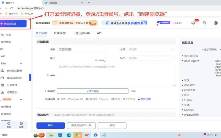Click the 地理位置 fingerprint entry
Image resolution: width=221 pixels, height=138 pixels.
pos(190,90)
